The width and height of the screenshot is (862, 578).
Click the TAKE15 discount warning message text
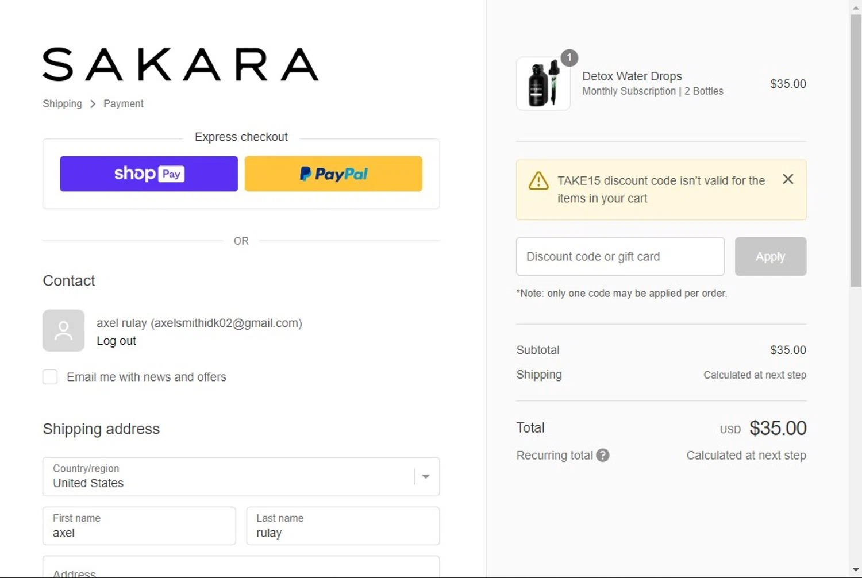click(661, 190)
